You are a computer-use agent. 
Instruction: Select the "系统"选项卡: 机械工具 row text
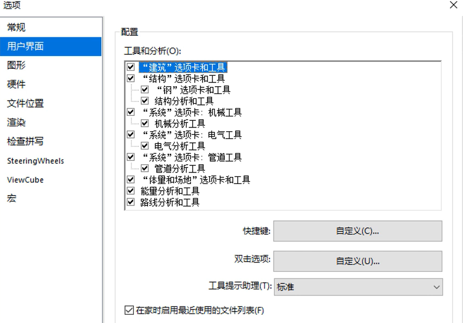click(x=192, y=112)
